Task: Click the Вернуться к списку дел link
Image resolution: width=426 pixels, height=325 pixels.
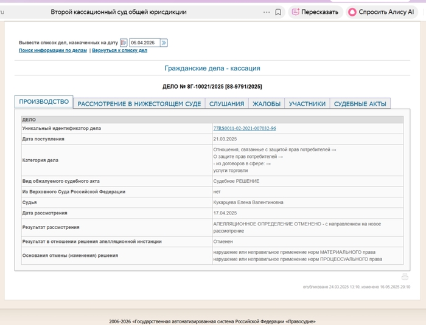Action: pos(119,50)
